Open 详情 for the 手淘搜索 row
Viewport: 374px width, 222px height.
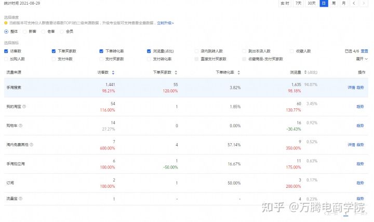click(351, 88)
